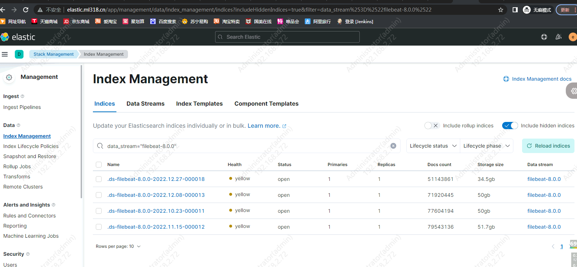Open Rows per page dropdown
The height and width of the screenshot is (267, 577).
pyautogui.click(x=118, y=246)
